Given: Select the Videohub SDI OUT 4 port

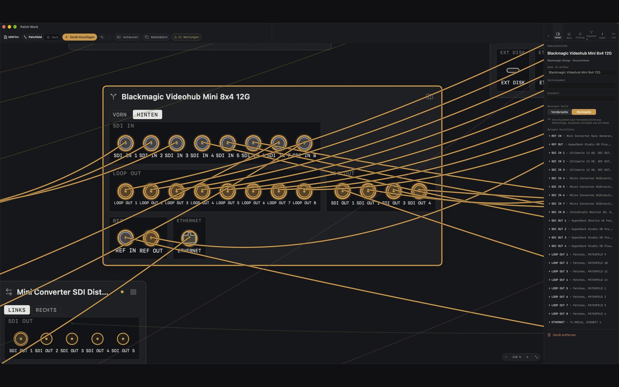Looking at the screenshot, I should click(x=419, y=191).
